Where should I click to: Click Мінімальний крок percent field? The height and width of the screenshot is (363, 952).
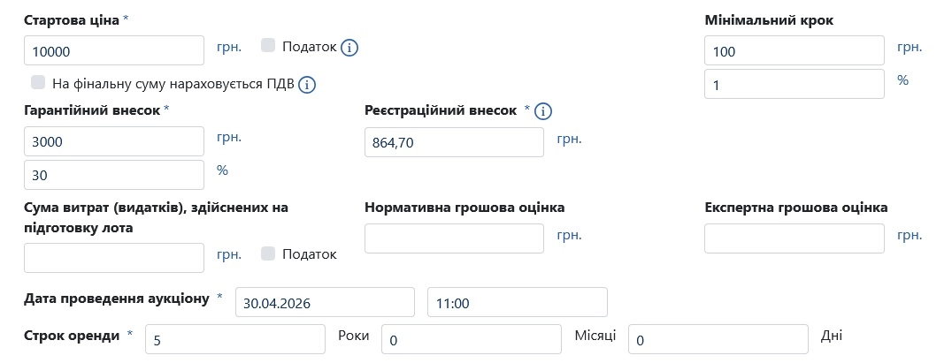point(795,84)
